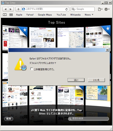Open the Apple bookmark
Viewport: 113px width, 131px height.
pos(19,15)
